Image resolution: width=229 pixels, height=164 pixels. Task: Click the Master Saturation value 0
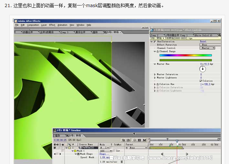coord(201,74)
